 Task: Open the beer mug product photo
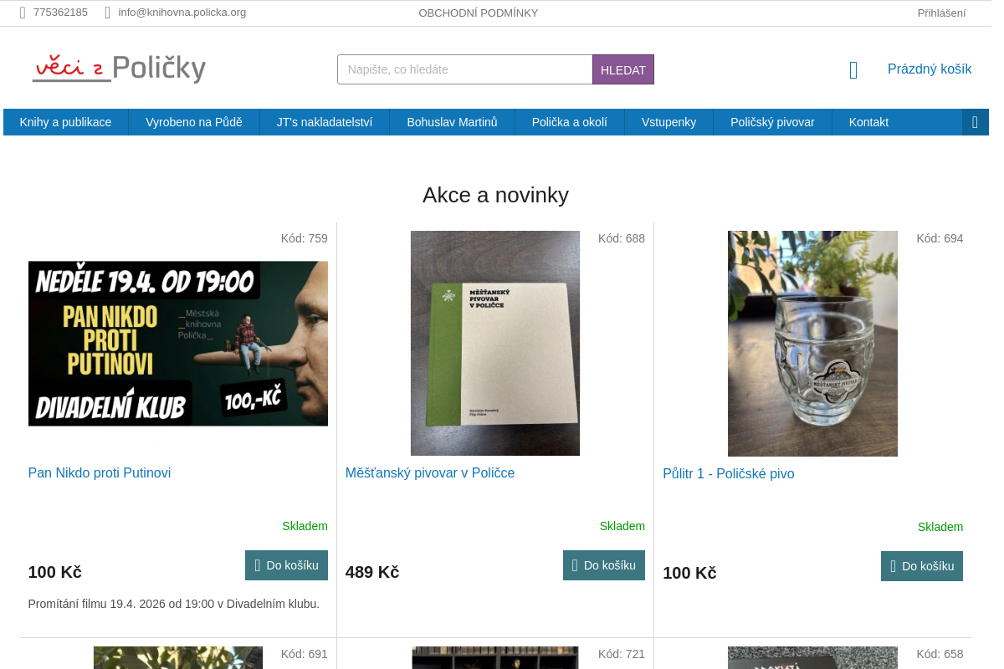click(x=812, y=344)
